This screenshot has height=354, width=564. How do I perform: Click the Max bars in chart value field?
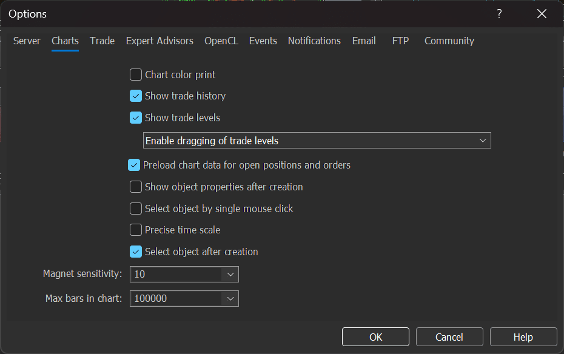point(176,298)
